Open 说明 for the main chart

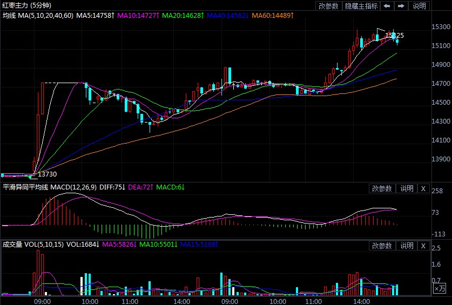click(x=419, y=6)
